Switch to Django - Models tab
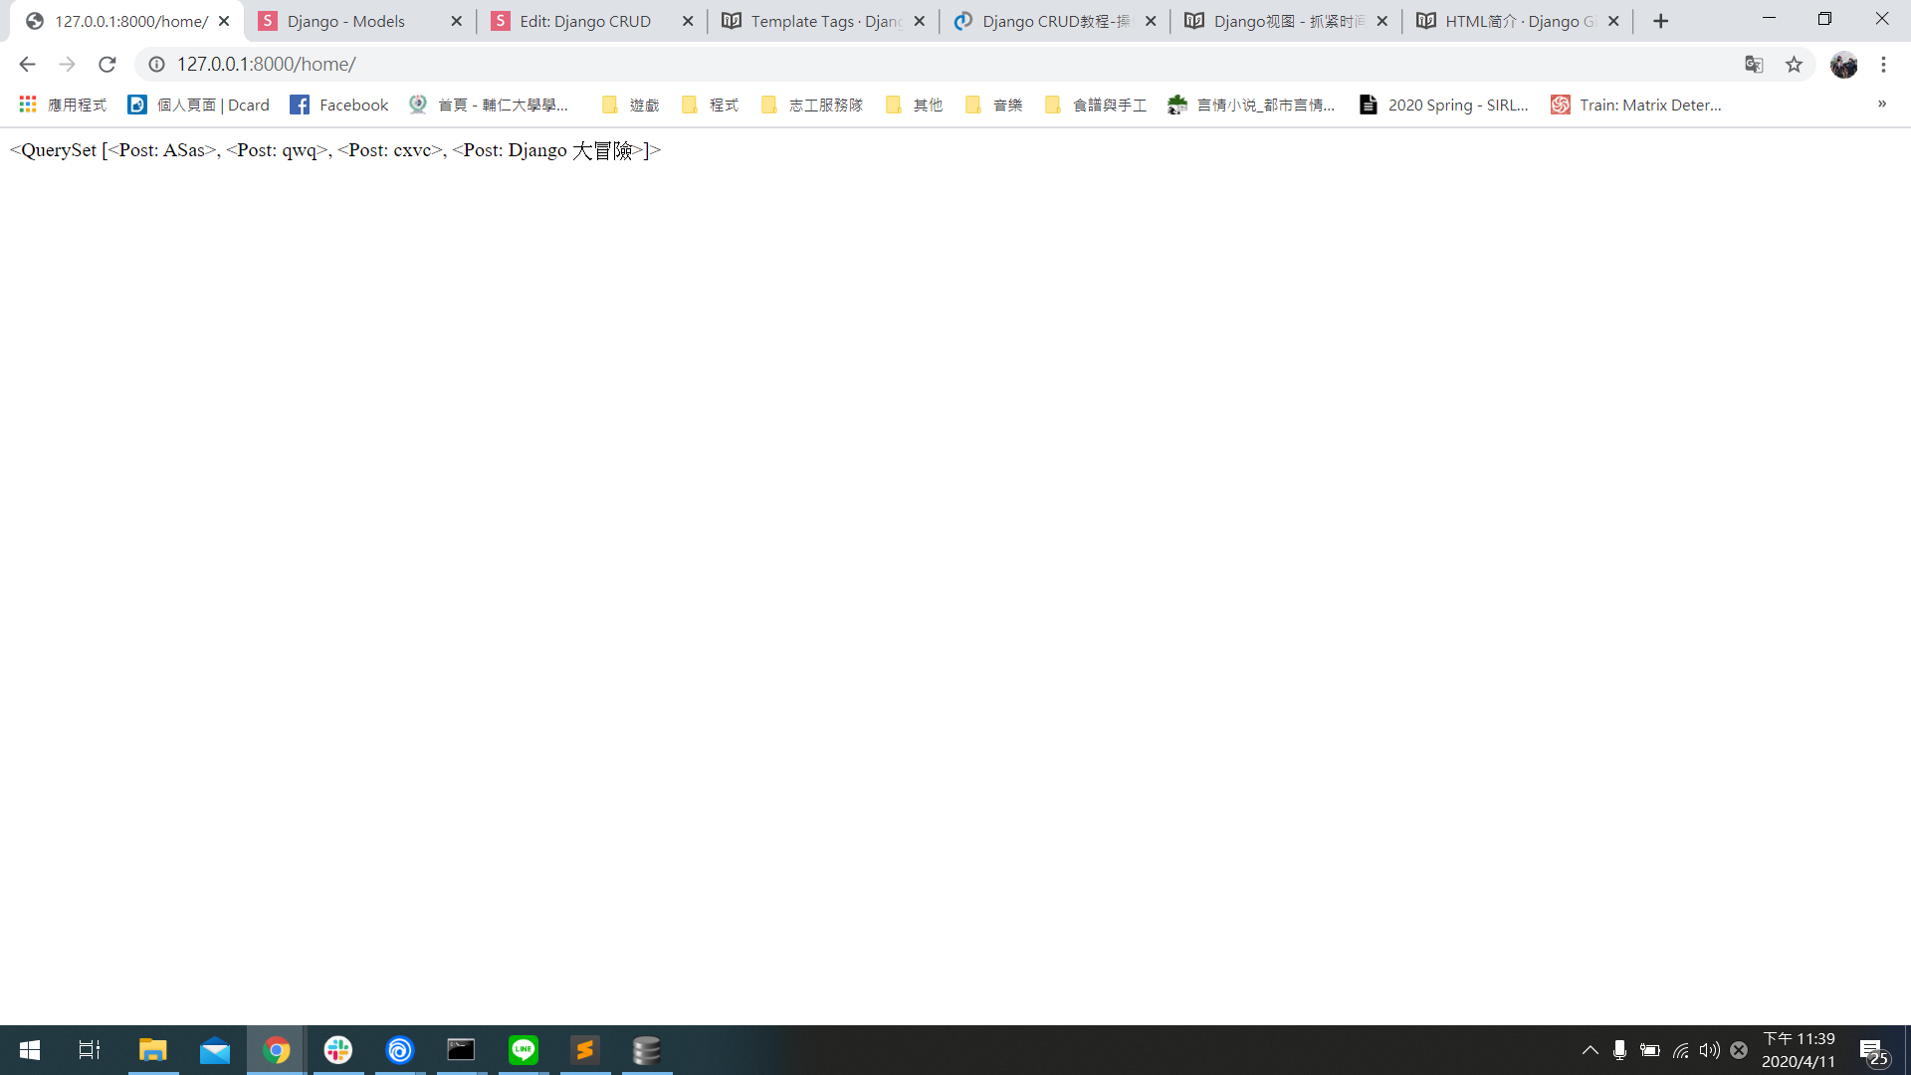Screen dimensions: 1911x1075 [345, 21]
